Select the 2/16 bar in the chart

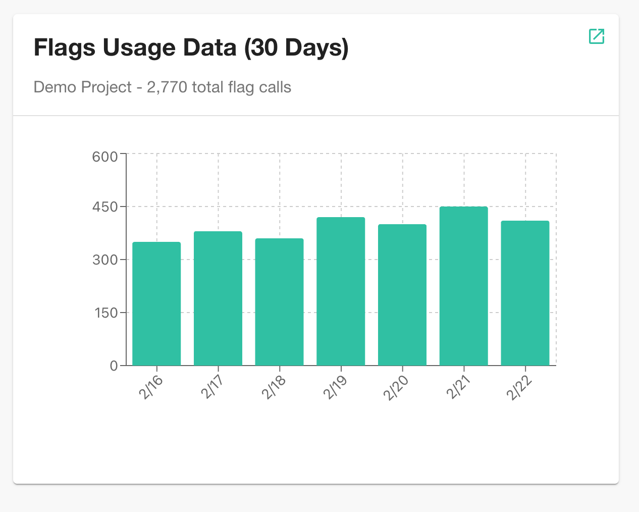(x=156, y=303)
